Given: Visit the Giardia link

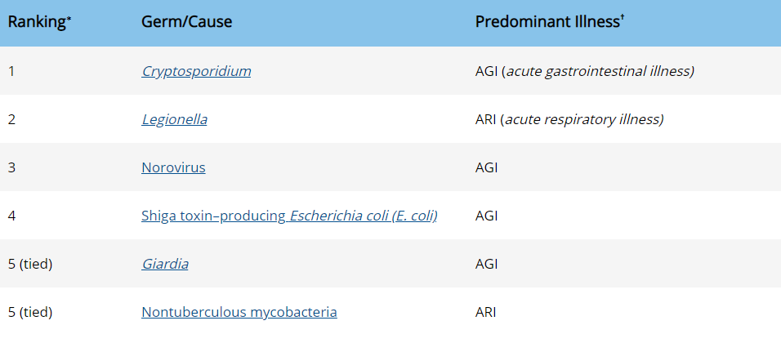Looking at the screenshot, I should tap(165, 264).
